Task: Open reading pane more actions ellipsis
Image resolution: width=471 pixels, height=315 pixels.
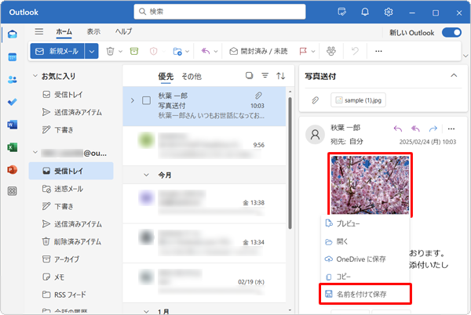Action: [451, 129]
